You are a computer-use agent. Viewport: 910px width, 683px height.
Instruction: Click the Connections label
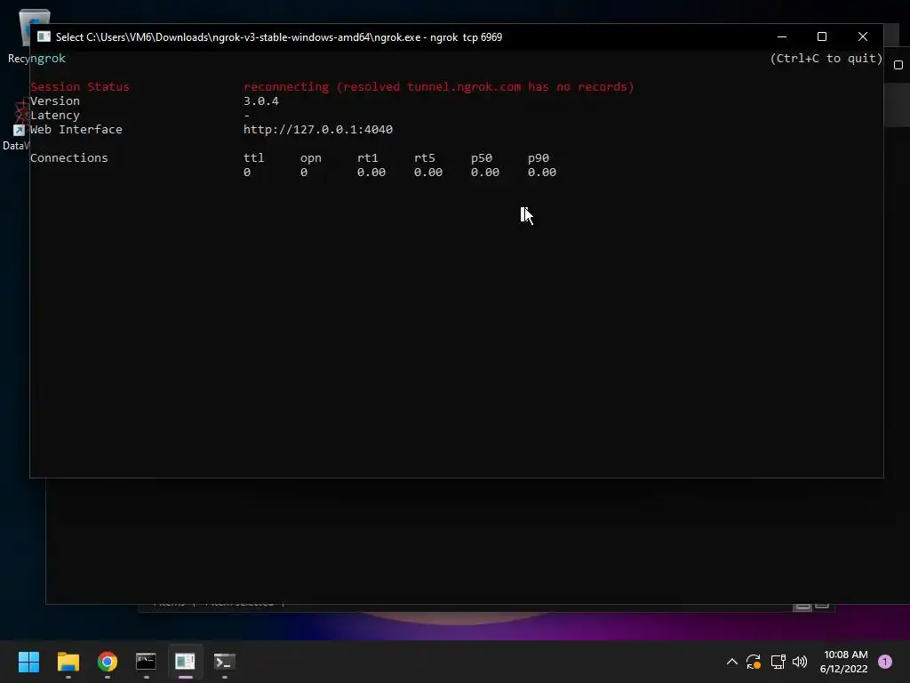[69, 158]
